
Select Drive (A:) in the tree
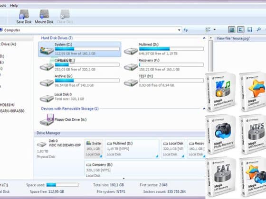[x=9, y=44]
